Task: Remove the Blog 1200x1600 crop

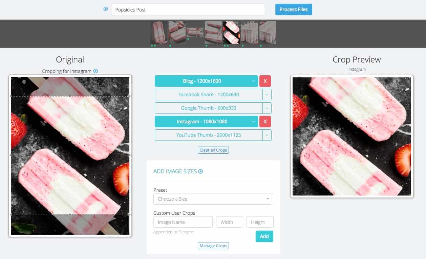Action: [x=265, y=81]
